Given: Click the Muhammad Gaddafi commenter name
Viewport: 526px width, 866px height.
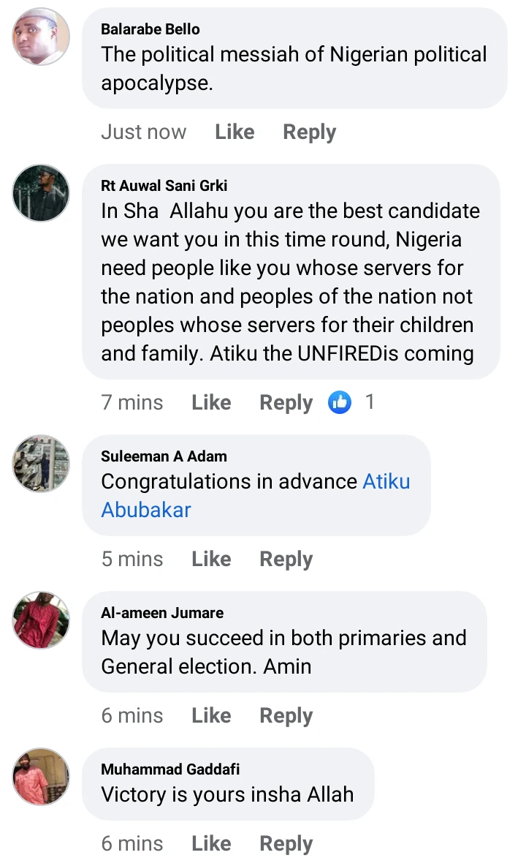Looking at the screenshot, I should pos(169,769).
